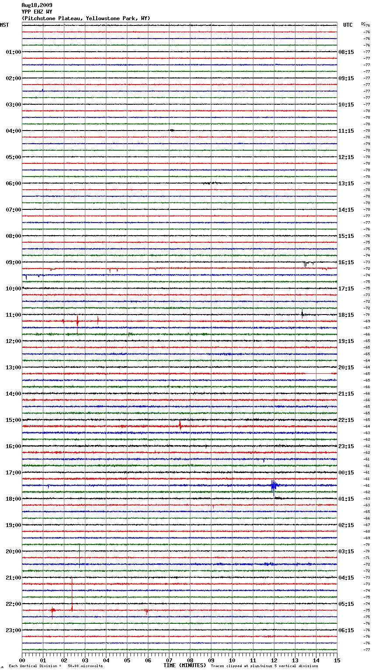Select the 13:00 MST time label

pos(13,368)
